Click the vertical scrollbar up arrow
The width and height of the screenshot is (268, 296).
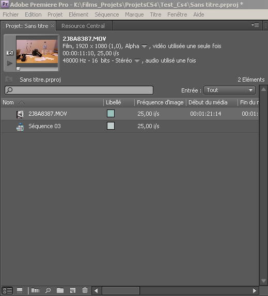tap(263, 89)
